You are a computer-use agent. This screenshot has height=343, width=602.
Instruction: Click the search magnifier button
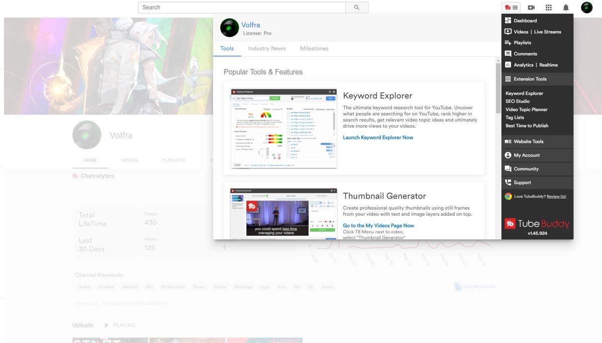click(x=357, y=8)
